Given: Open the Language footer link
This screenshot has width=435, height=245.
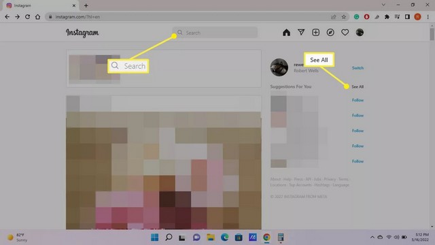Looking at the screenshot, I should pyautogui.click(x=341, y=185).
